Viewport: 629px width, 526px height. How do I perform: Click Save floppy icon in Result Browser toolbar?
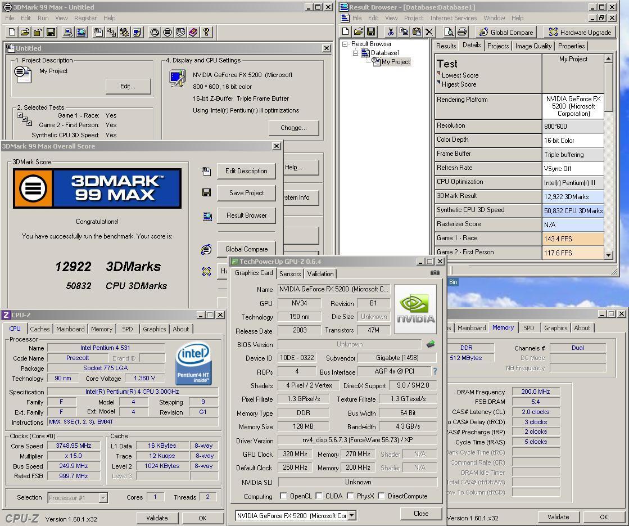(x=371, y=32)
